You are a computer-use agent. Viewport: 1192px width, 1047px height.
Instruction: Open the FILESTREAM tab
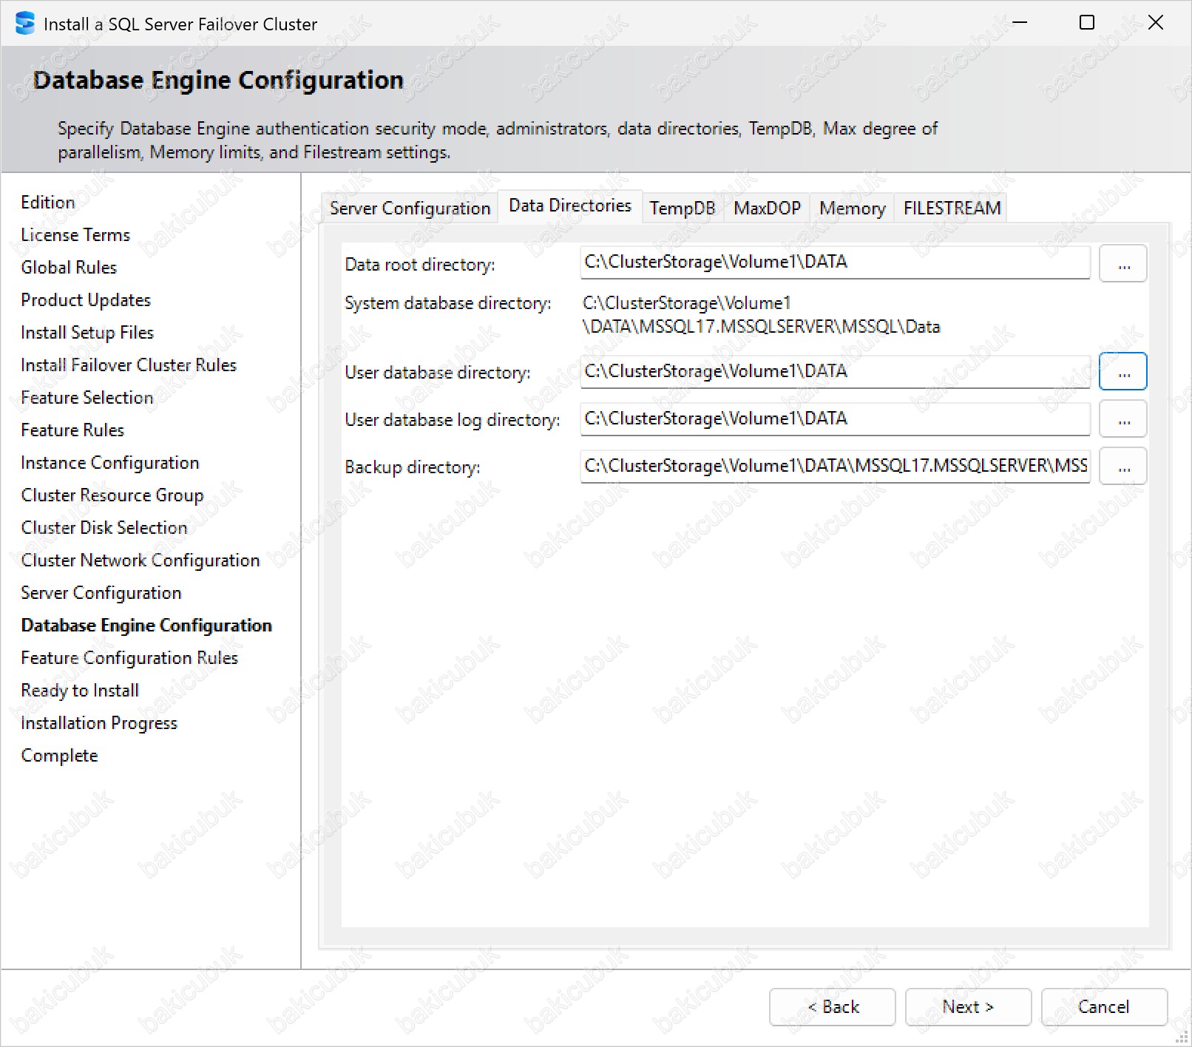(x=952, y=209)
